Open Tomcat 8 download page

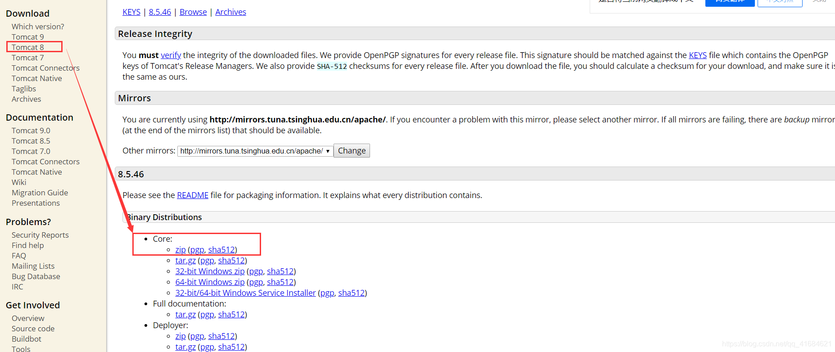[x=28, y=47]
